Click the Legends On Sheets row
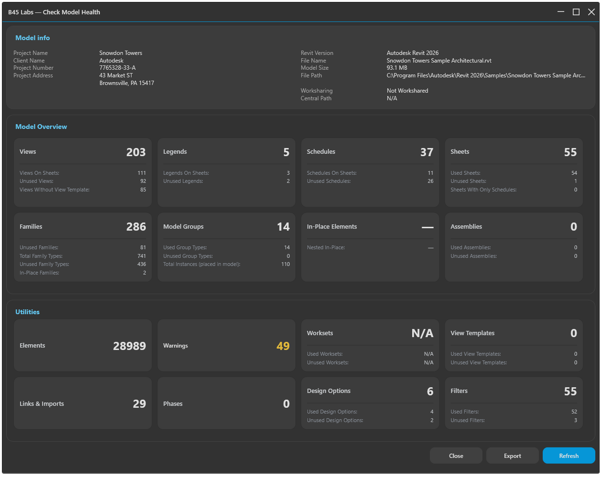This screenshot has width=602, height=477. (226, 173)
